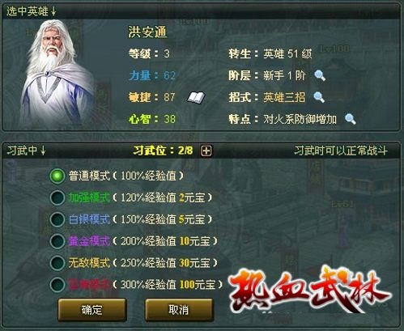Click the 洪安通 hero portrait
Viewport: 404px width, 331px height.
pos(58,73)
